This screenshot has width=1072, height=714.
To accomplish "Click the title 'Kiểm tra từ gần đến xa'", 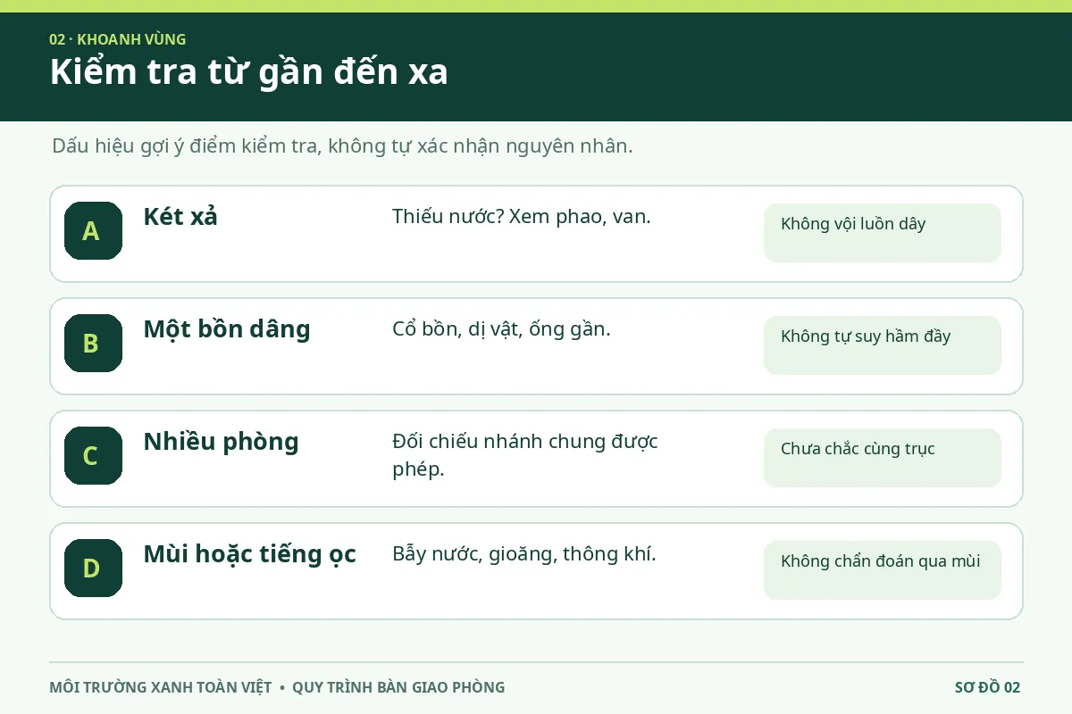I will click(249, 72).
